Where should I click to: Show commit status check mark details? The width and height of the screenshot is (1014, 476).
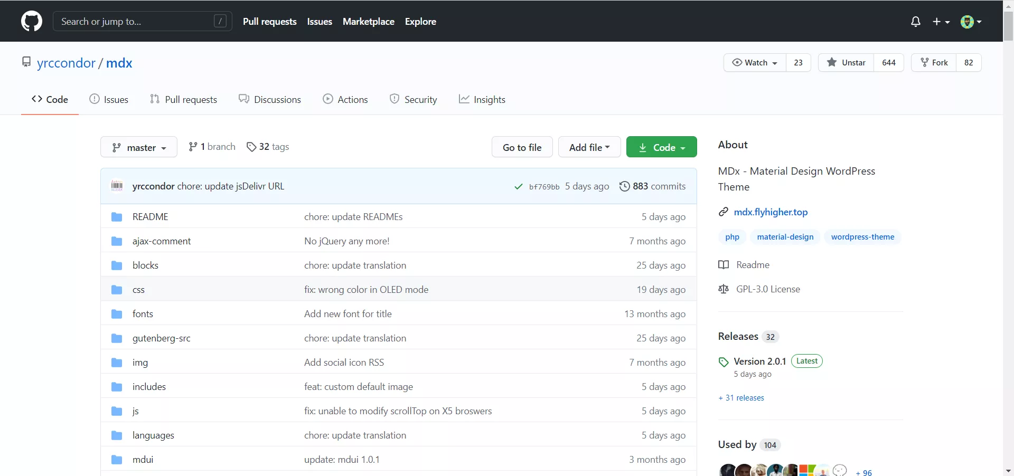(x=519, y=186)
